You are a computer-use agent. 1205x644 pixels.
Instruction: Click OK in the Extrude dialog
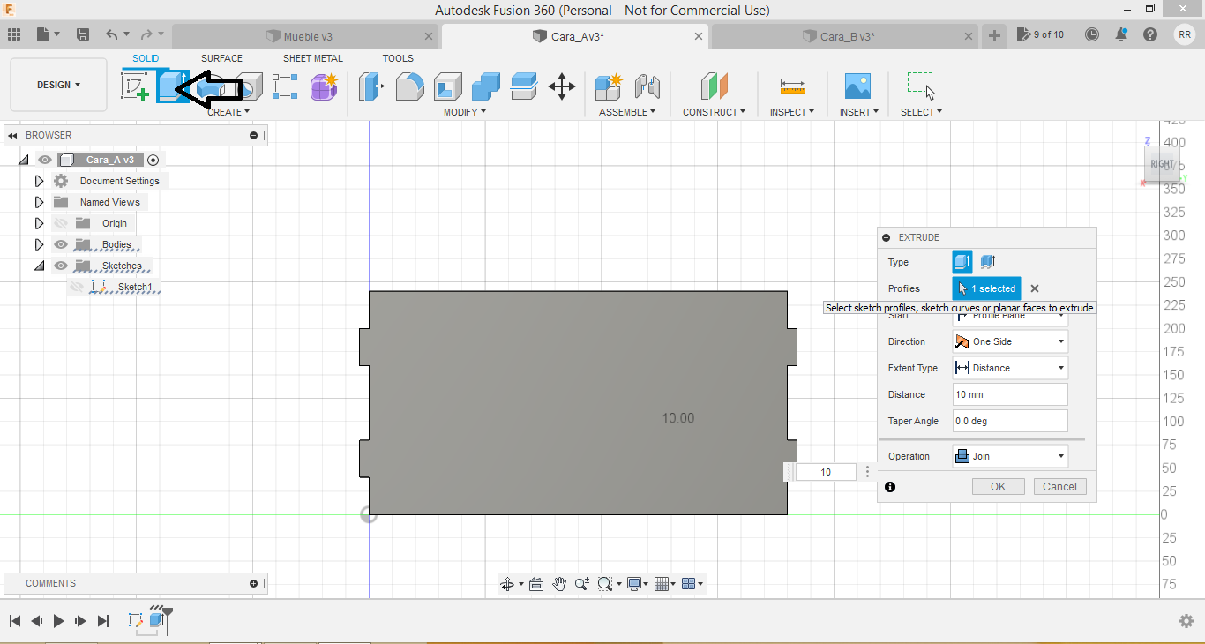point(998,487)
